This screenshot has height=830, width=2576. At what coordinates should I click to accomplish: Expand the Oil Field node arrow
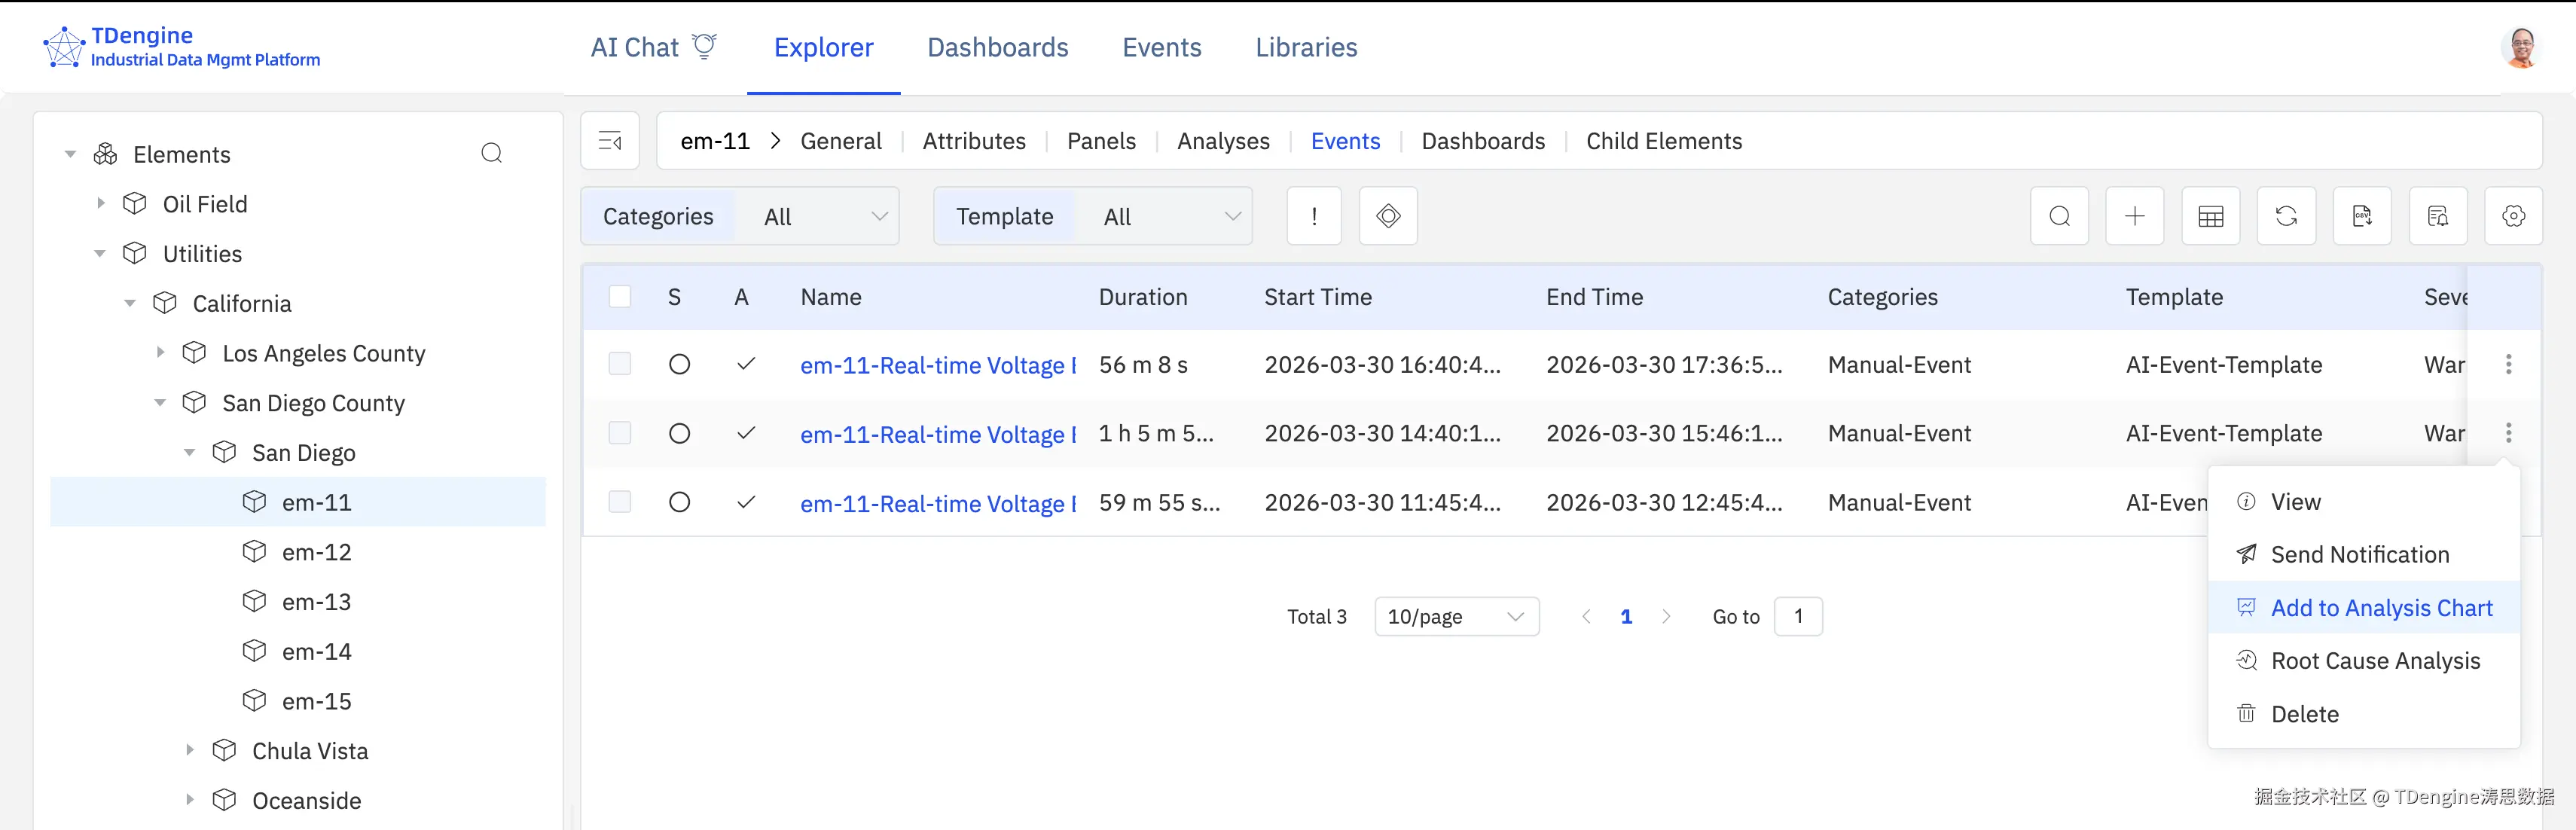tap(100, 203)
